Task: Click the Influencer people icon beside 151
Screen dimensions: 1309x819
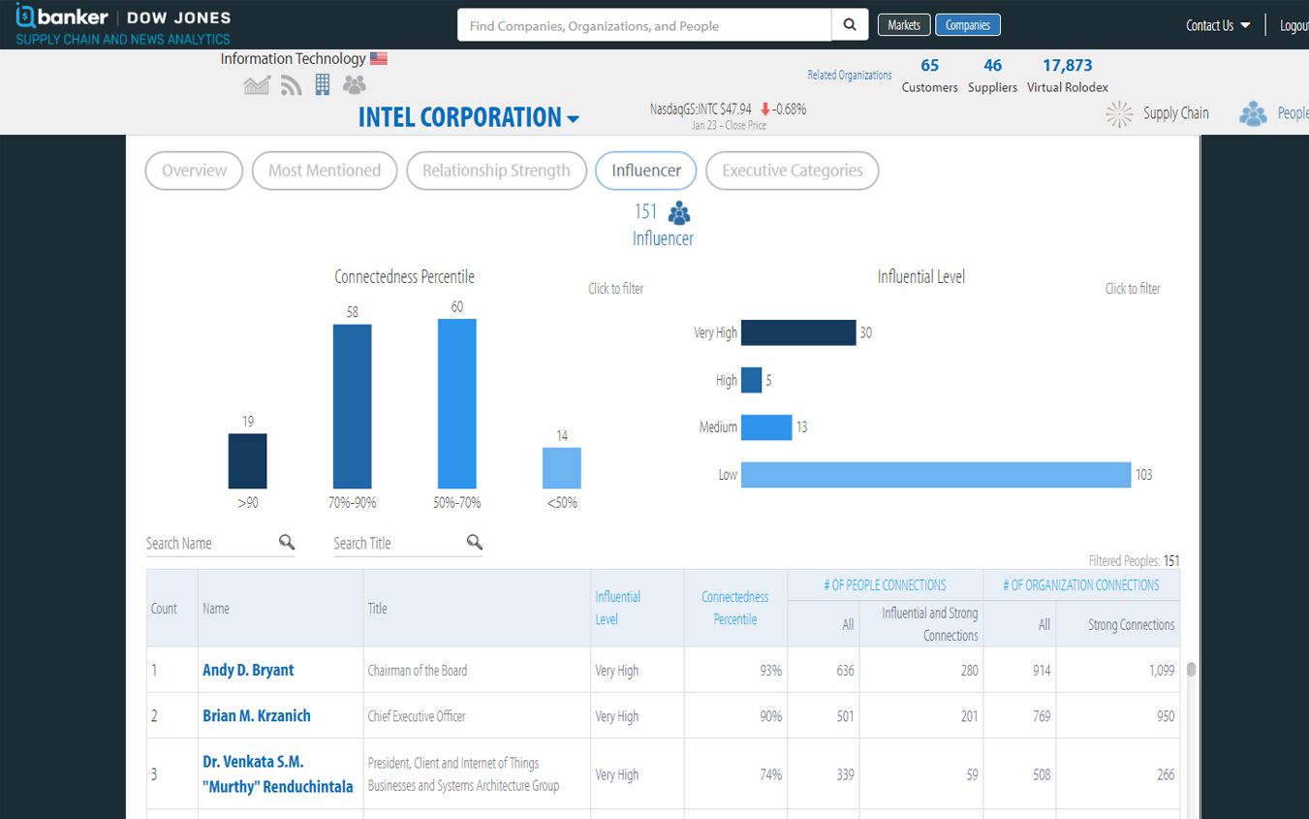Action: point(679,212)
